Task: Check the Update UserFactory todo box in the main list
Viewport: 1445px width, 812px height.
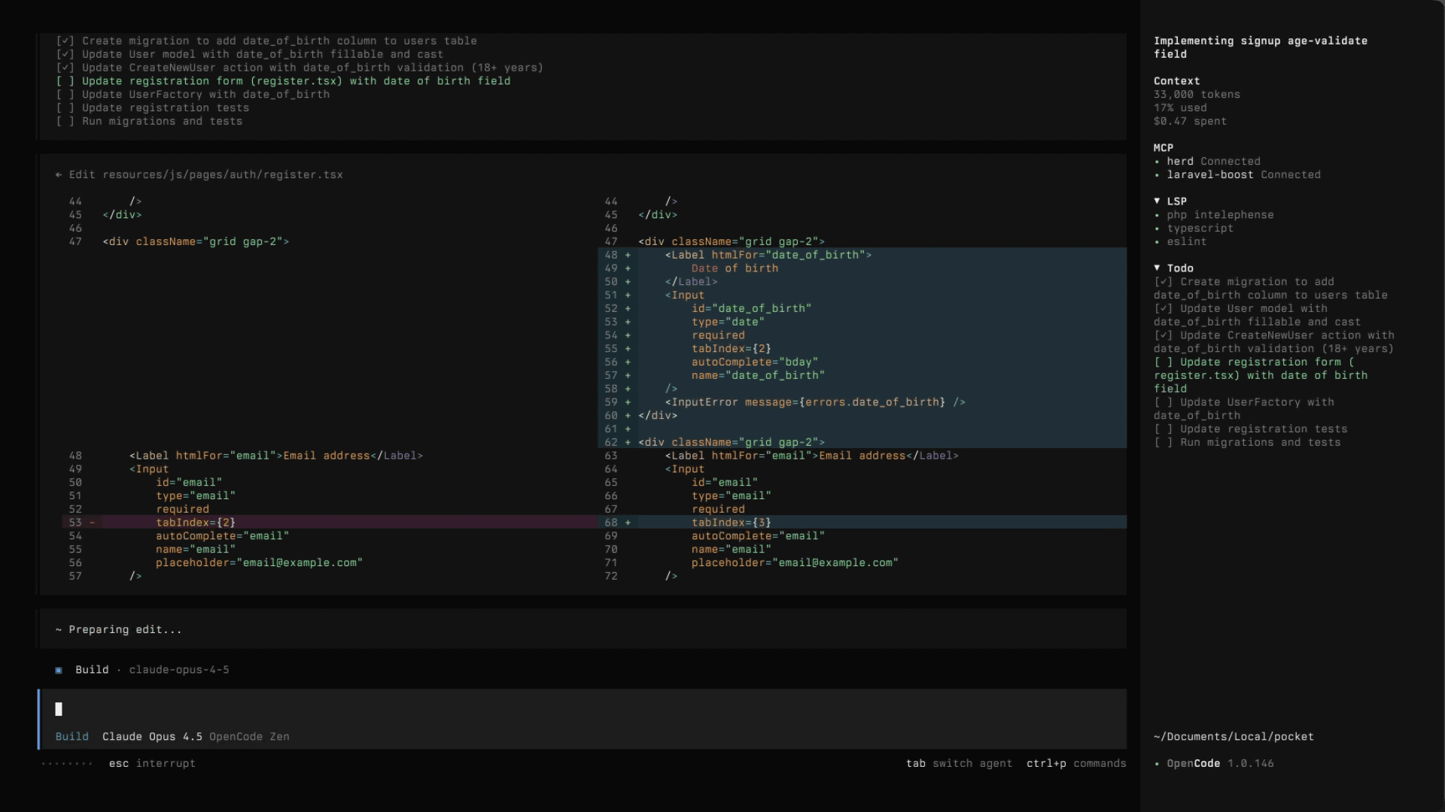Action: 65,95
